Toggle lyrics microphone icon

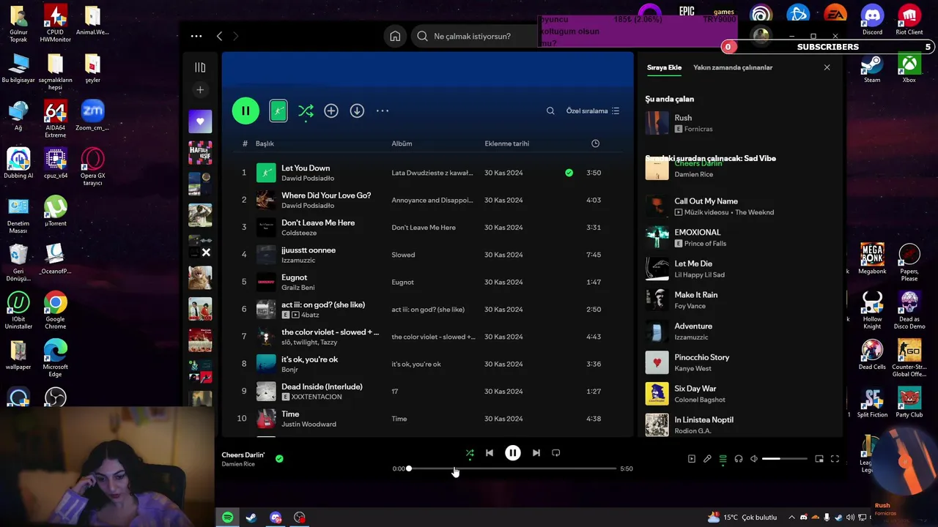point(707,459)
